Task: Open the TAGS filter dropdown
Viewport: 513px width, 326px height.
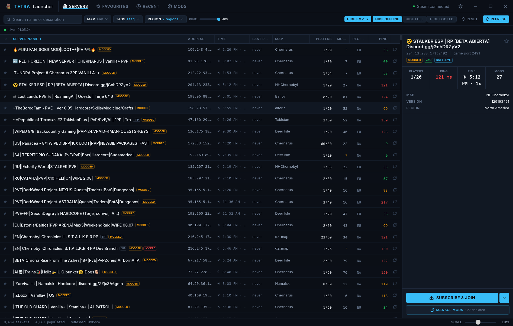Action: click(x=128, y=19)
